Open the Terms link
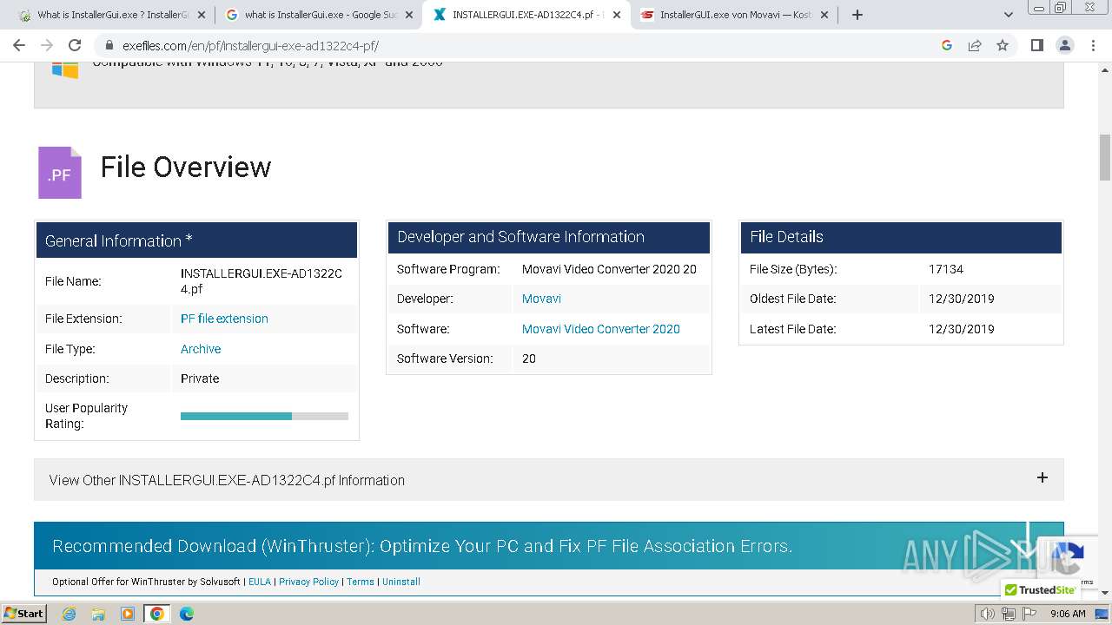Viewport: 1112px width, 625px height. [x=361, y=582]
